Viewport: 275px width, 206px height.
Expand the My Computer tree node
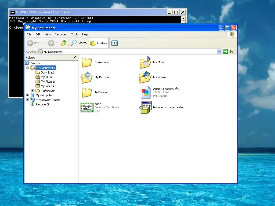point(28,95)
